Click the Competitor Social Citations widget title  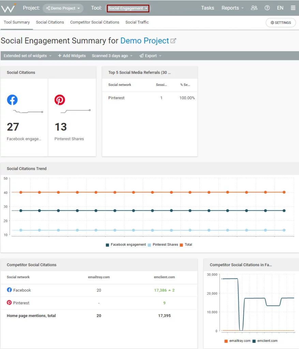32,265
